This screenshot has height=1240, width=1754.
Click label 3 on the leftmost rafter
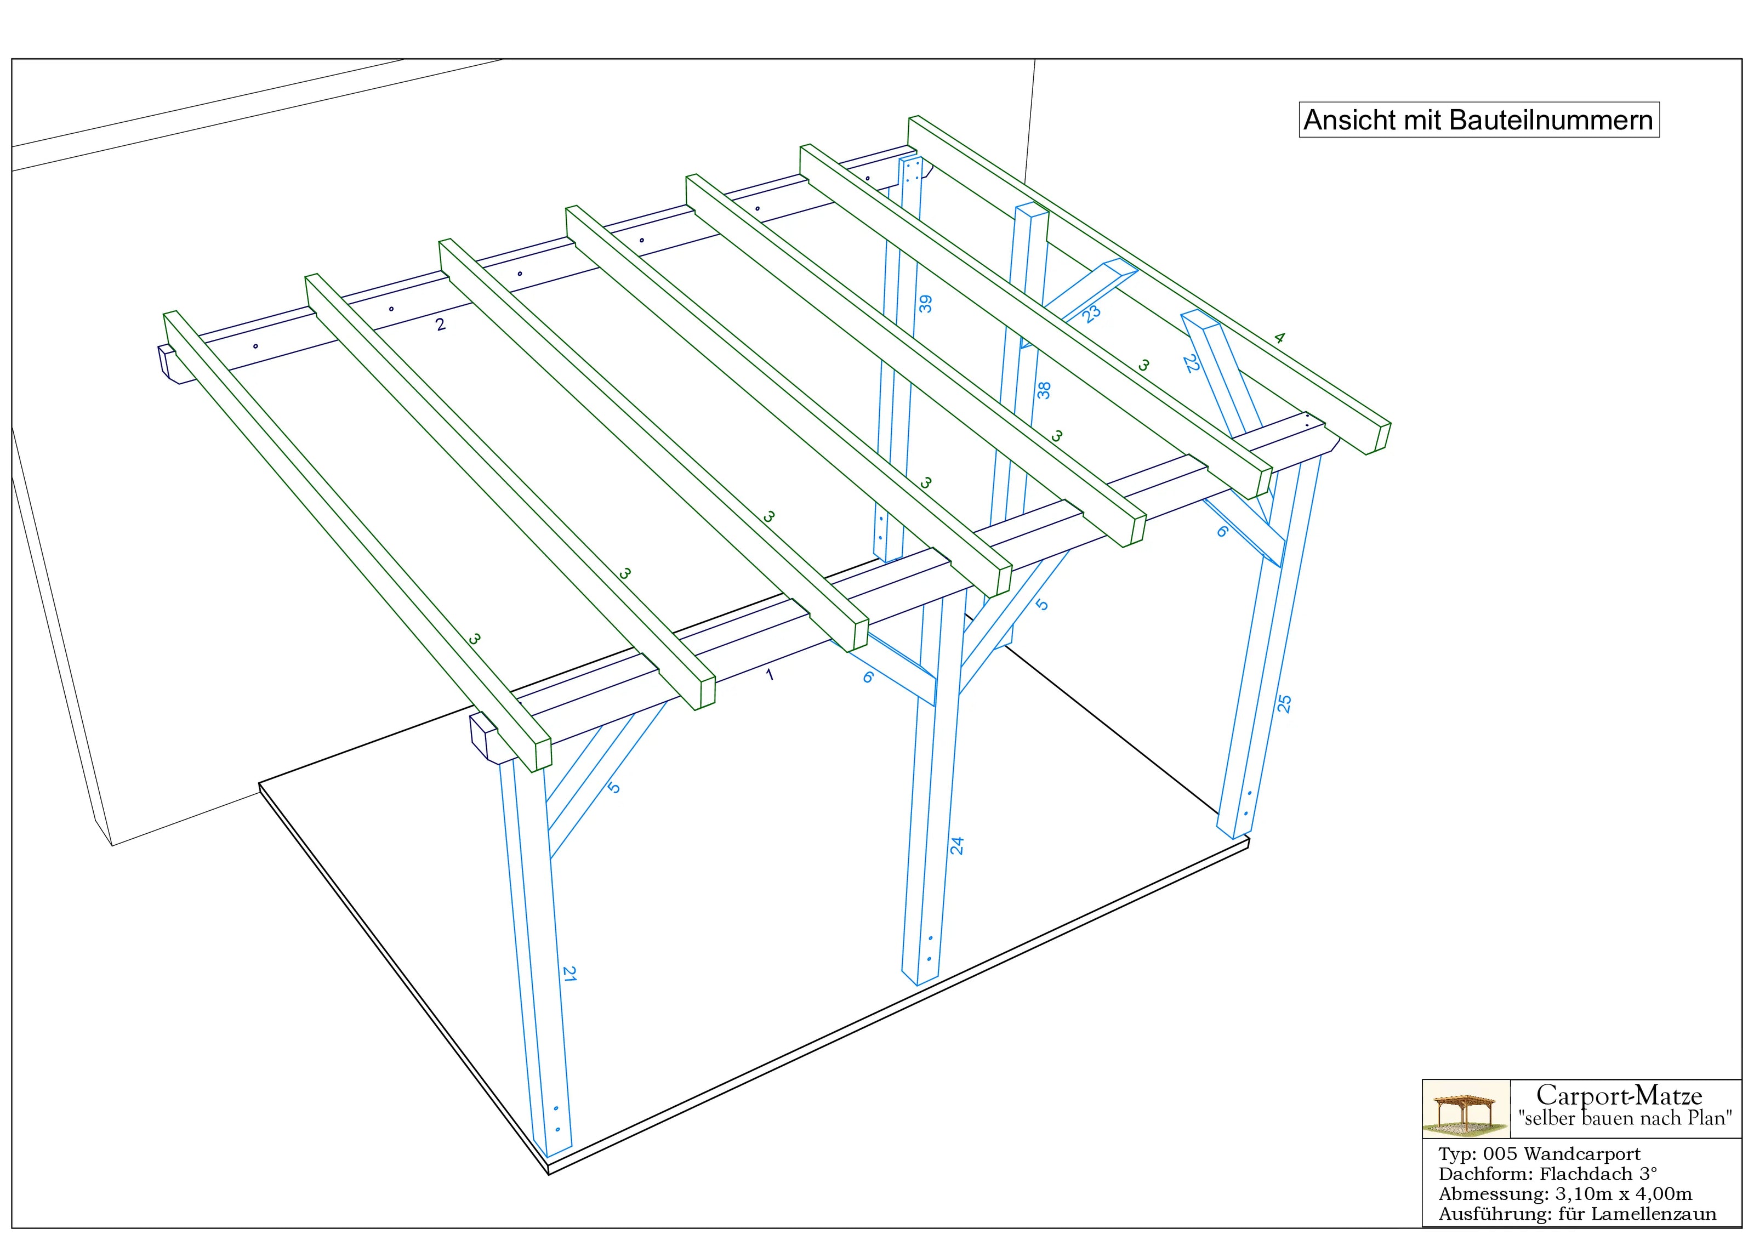(475, 639)
